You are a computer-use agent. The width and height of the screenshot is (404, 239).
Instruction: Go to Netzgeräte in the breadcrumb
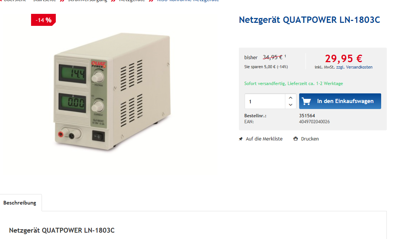tap(132, 0)
